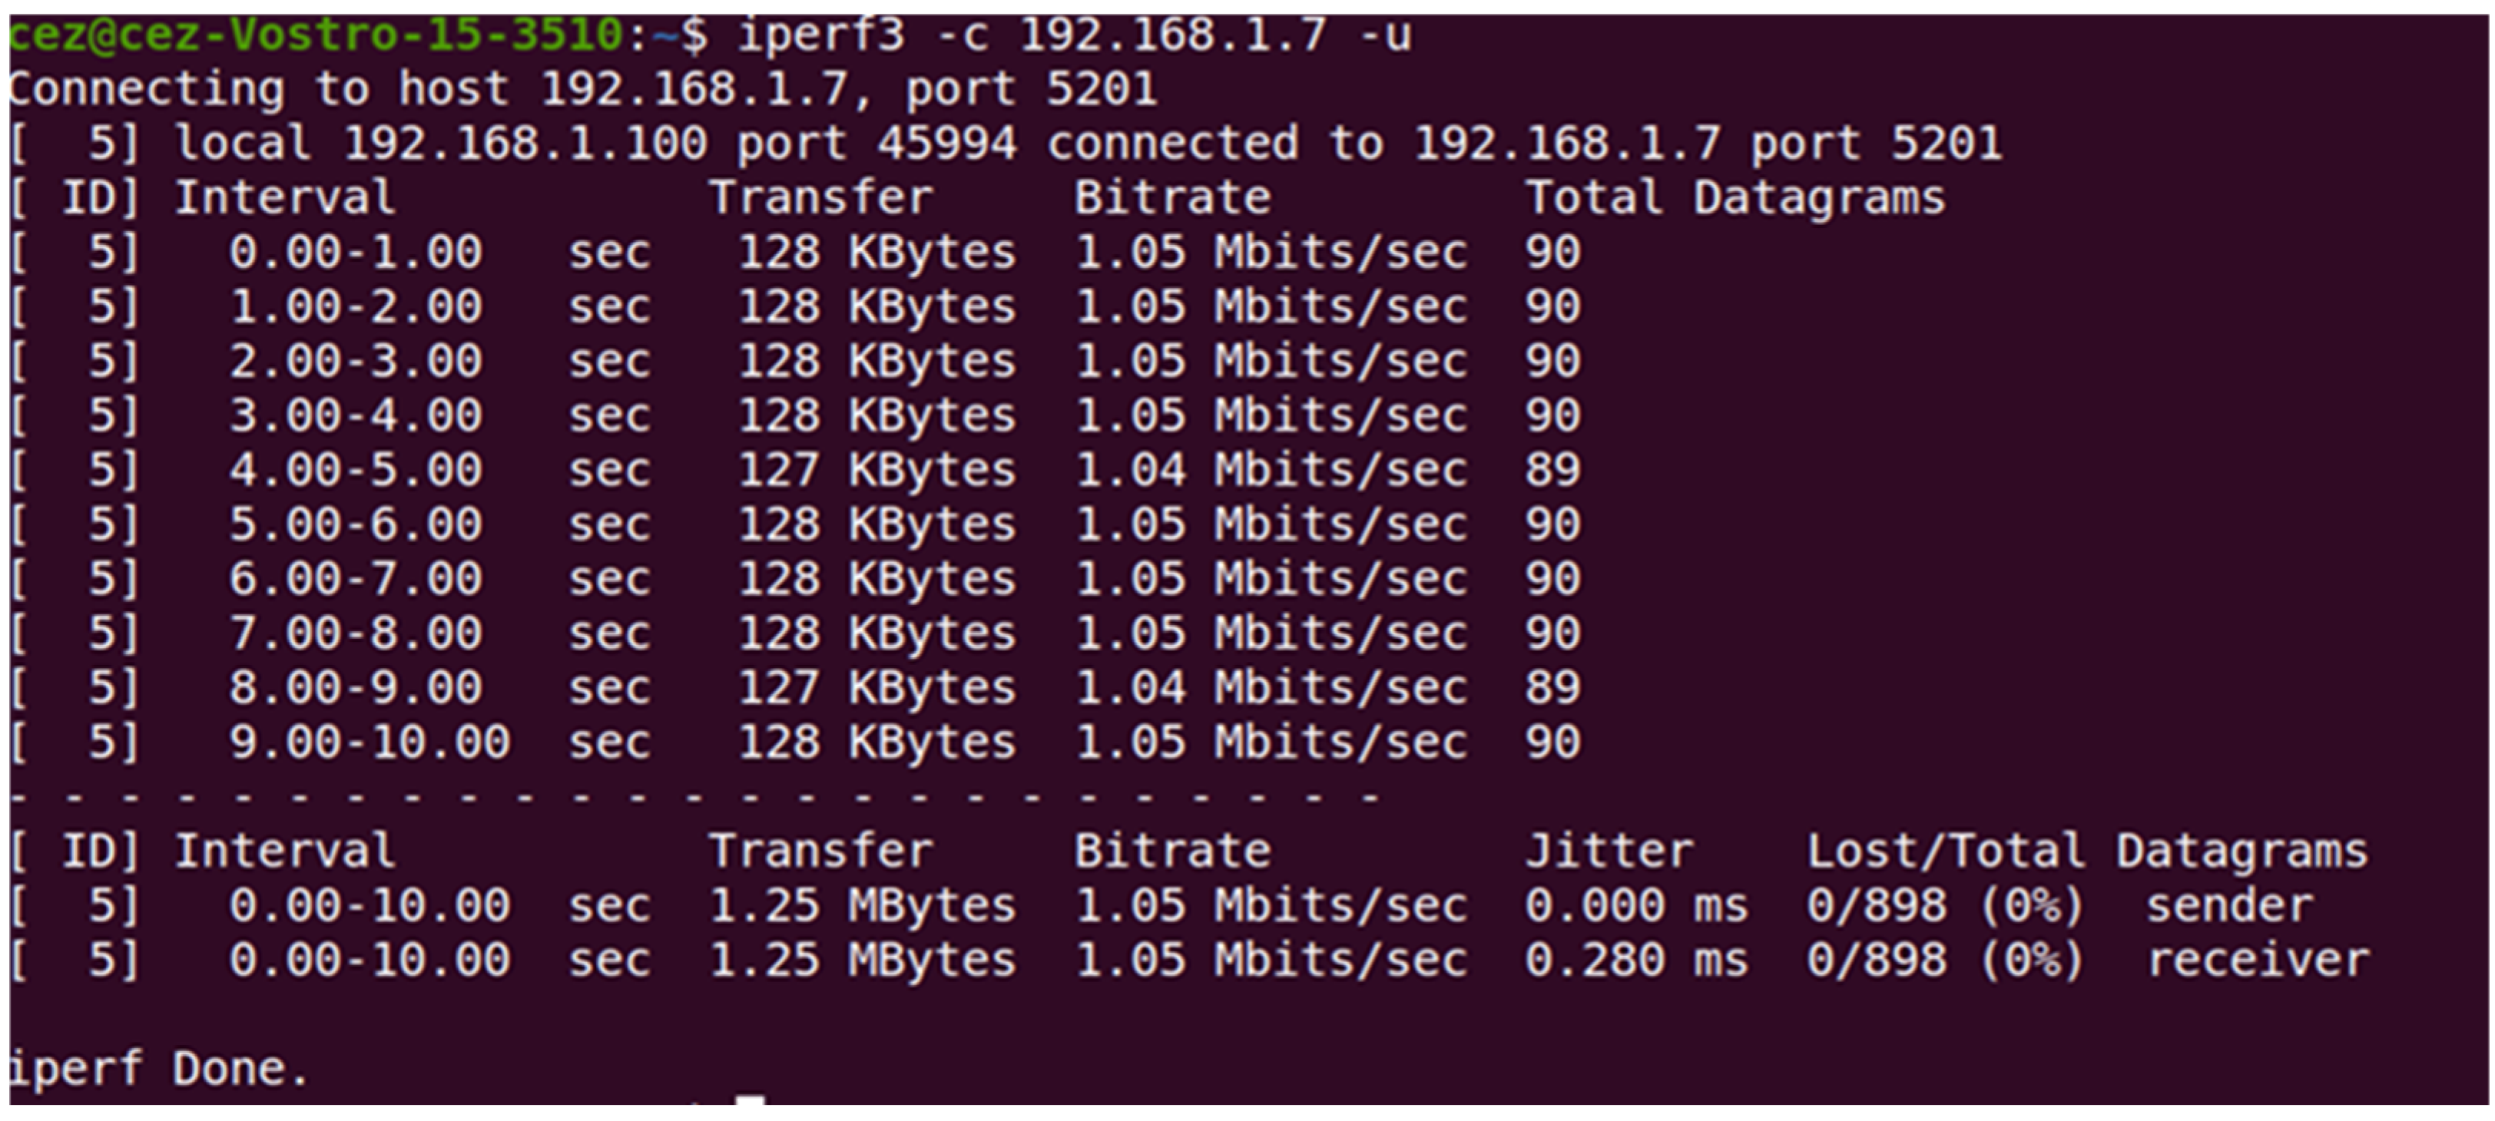Screen dimensions: 2495x1121
Task: Click the 0.280 ms jitter value
Action: (1637, 961)
